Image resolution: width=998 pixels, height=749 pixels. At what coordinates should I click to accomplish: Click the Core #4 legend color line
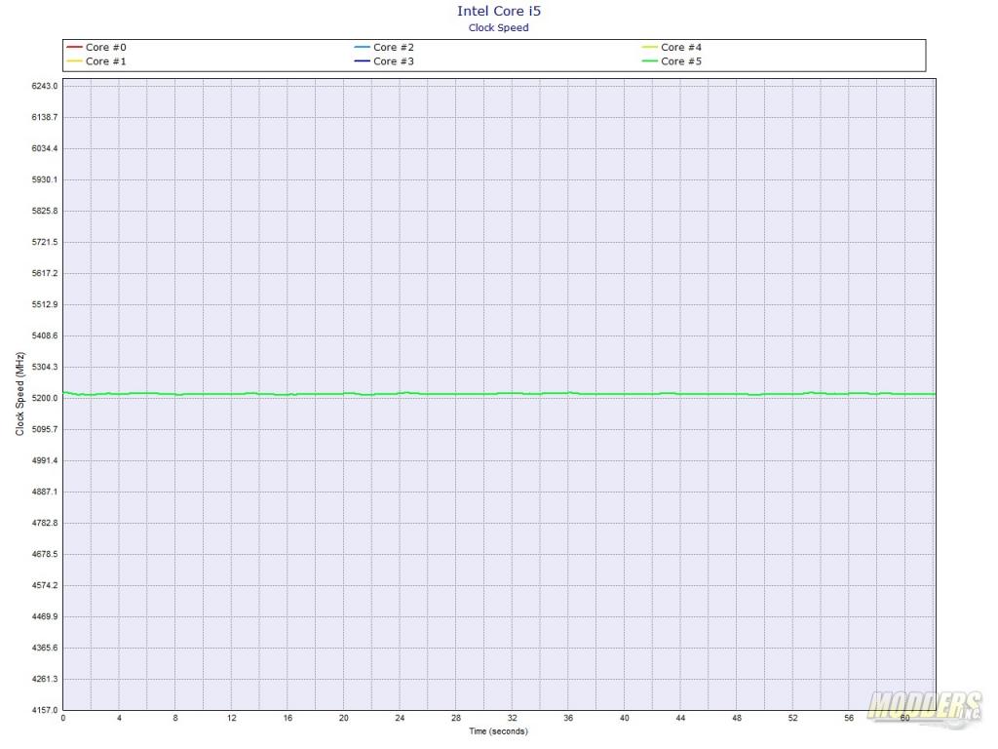pyautogui.click(x=650, y=47)
